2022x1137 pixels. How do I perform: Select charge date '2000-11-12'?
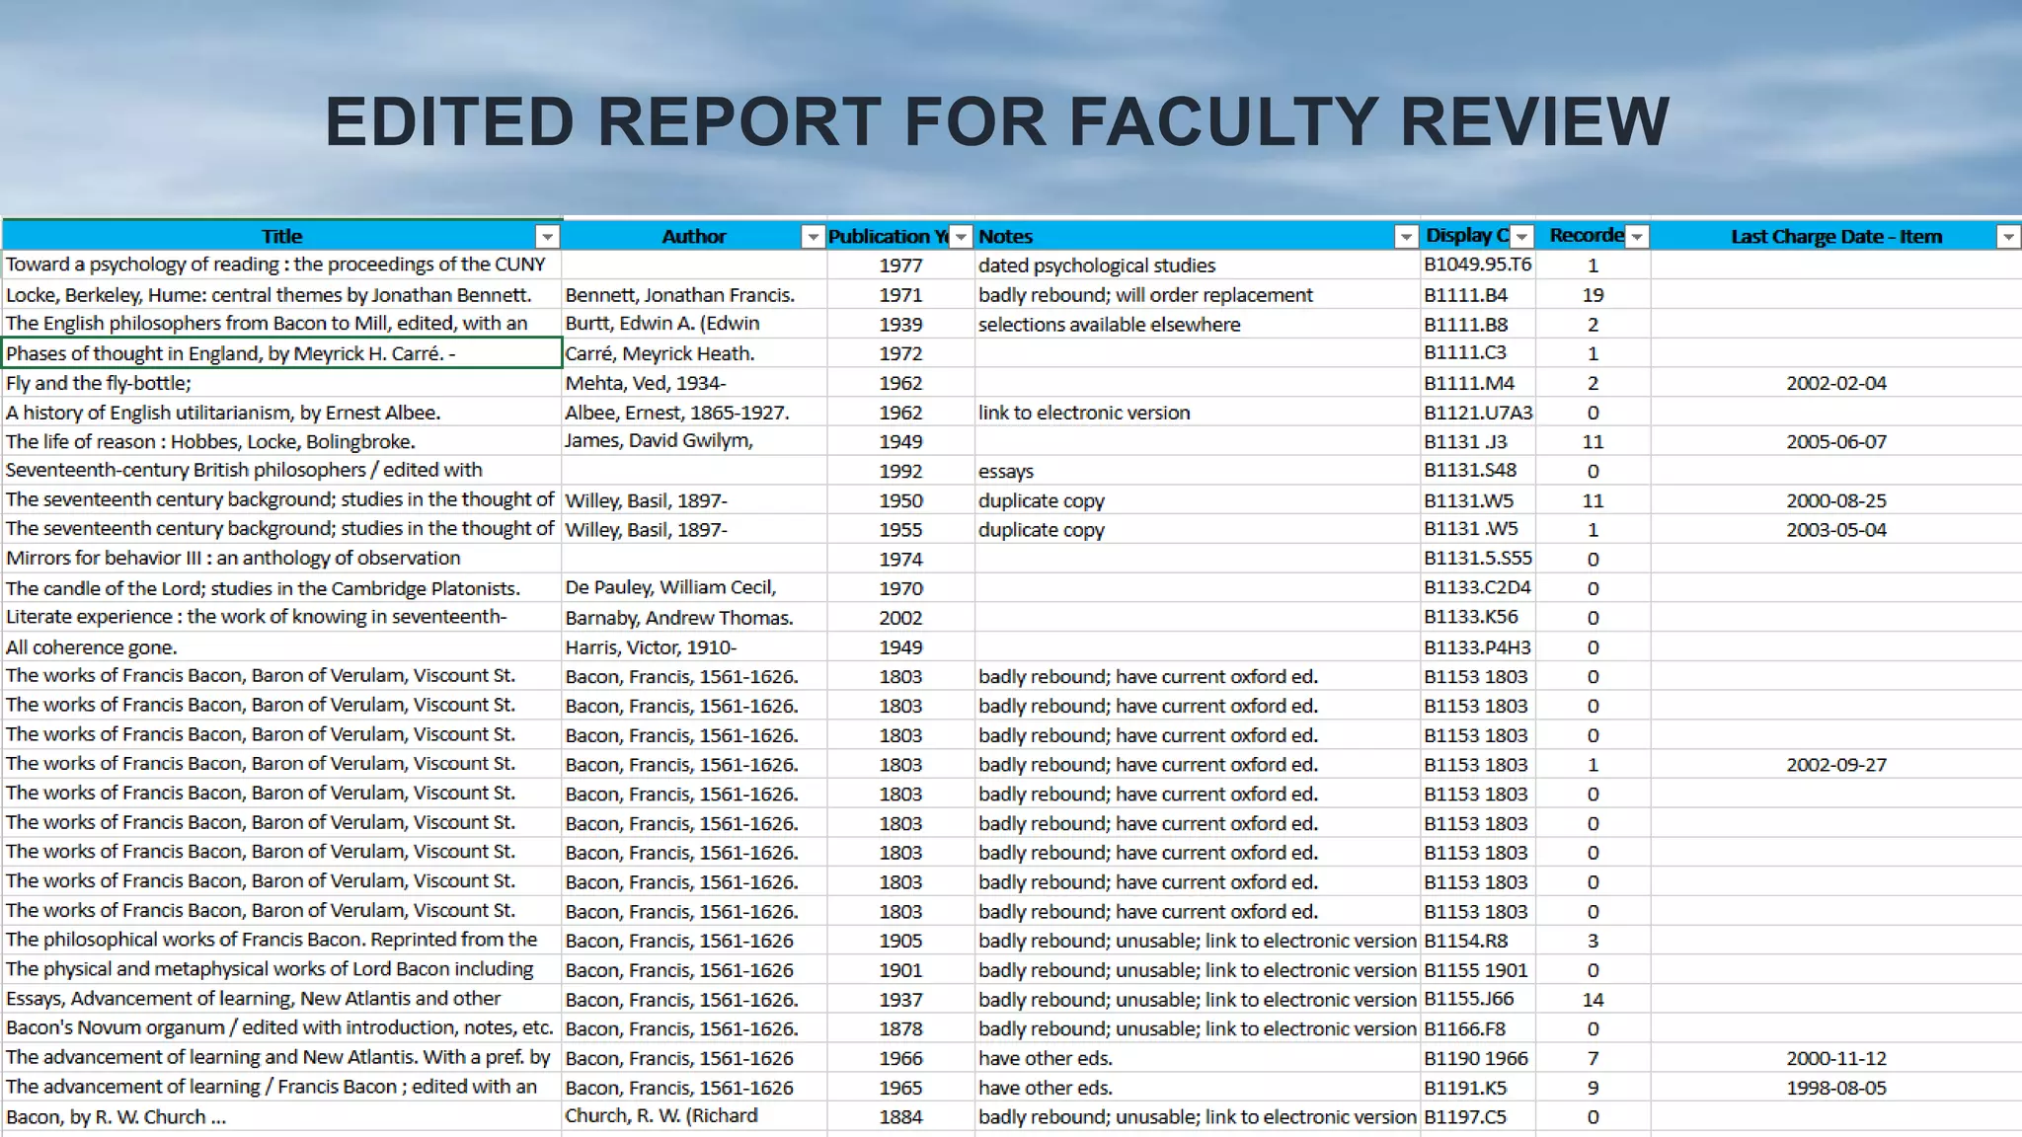(1836, 1058)
